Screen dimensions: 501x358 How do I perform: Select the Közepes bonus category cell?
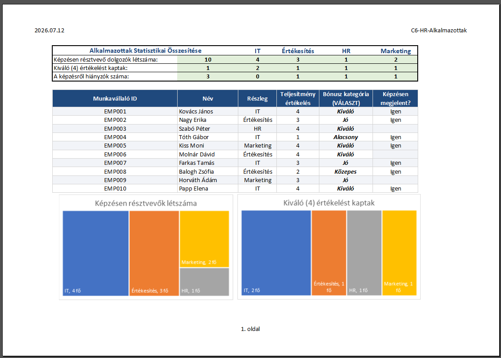(x=346, y=171)
